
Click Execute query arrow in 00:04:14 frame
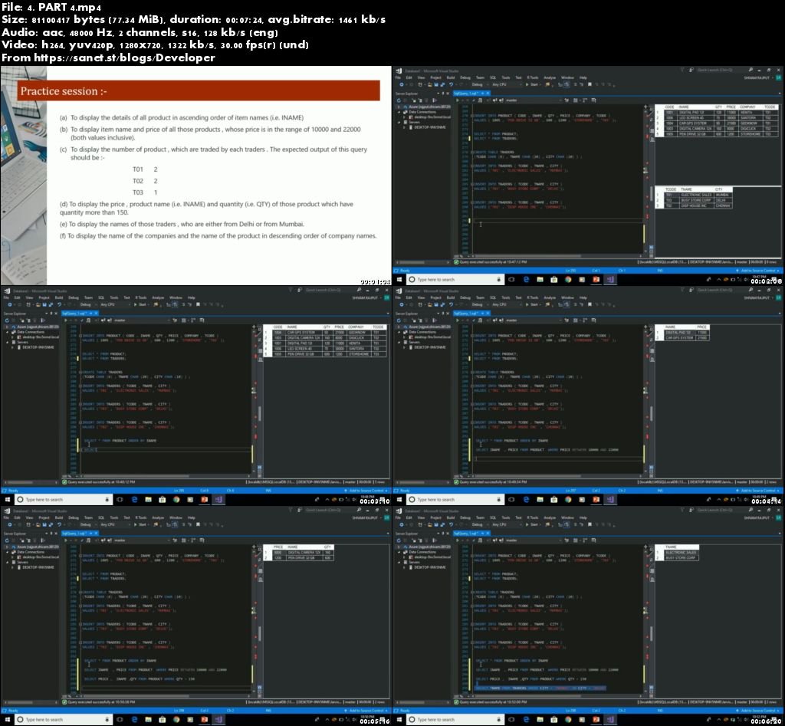click(x=458, y=320)
